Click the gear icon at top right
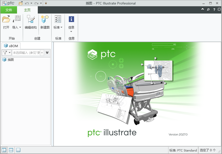 219,9
